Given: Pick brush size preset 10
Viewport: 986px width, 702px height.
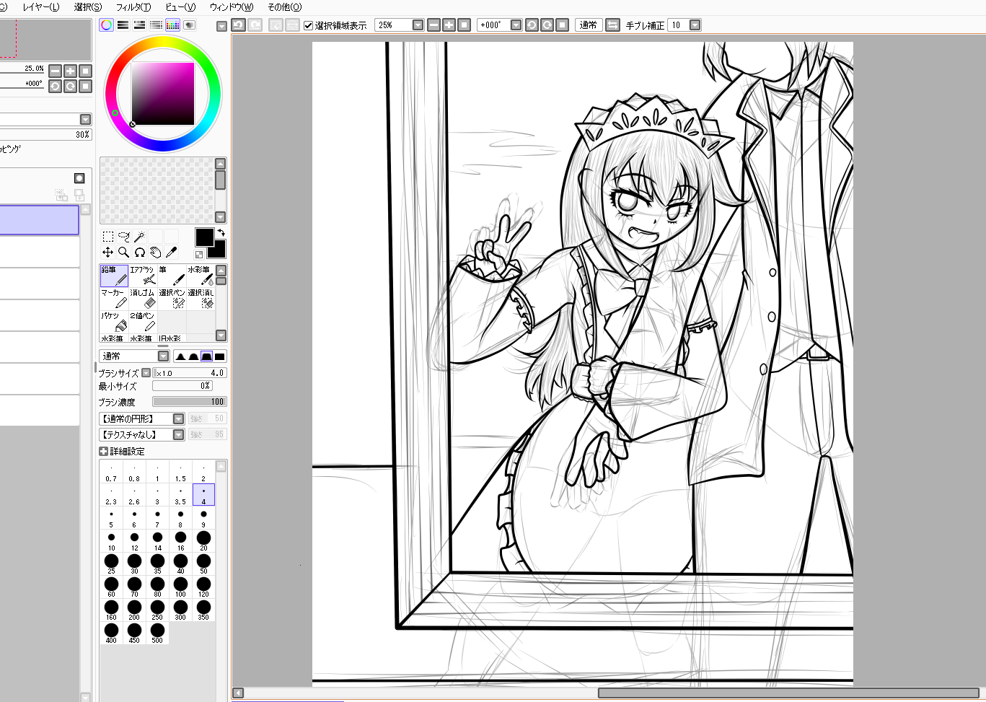Looking at the screenshot, I should click(111, 541).
